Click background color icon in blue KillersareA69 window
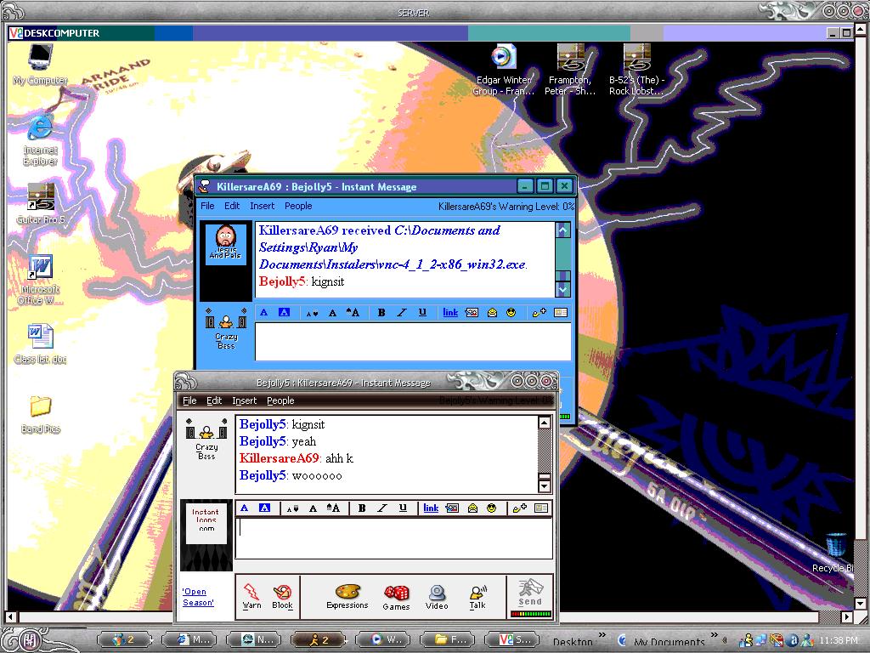Viewport: 870px width, 653px height. pos(284,313)
